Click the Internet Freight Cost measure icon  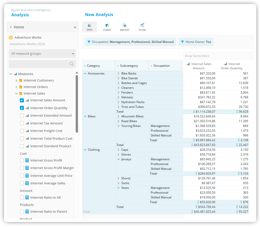pos(27,131)
